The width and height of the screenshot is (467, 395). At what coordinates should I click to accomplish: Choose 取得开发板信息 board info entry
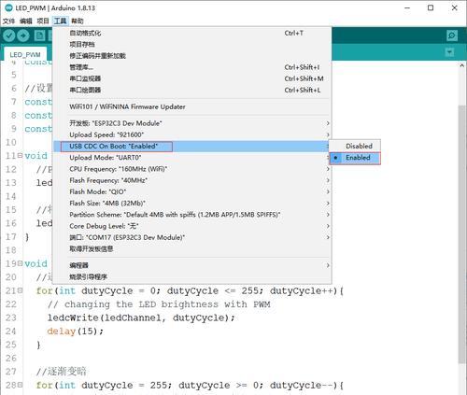pyautogui.click(x=191, y=249)
